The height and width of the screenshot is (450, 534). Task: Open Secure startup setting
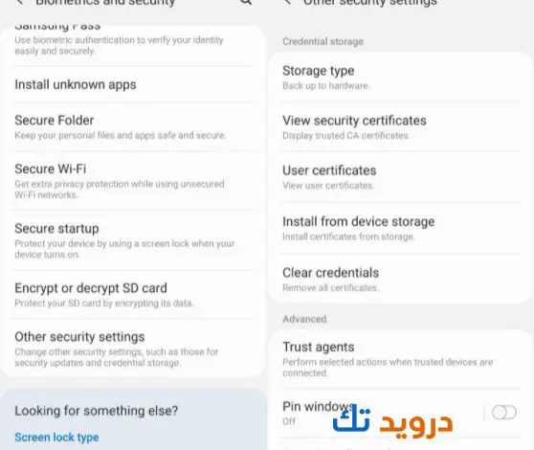[133, 240]
